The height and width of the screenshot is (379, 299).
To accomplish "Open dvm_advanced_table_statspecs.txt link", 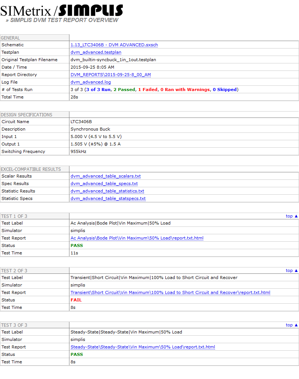I will [x=108, y=198].
